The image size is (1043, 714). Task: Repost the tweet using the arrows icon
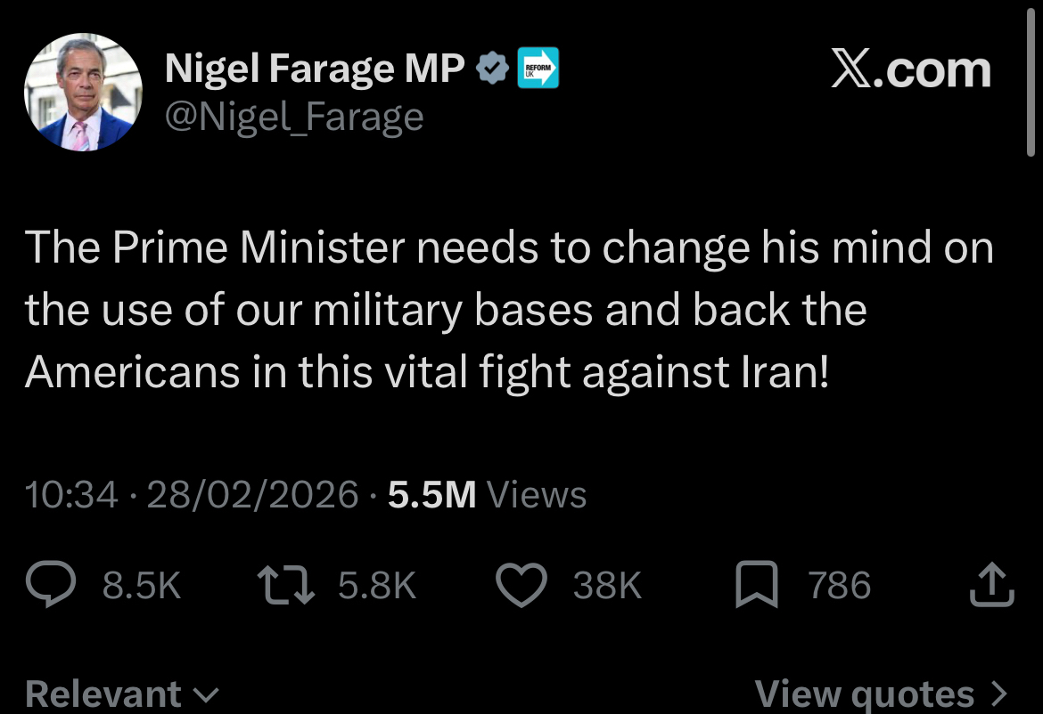pos(286,586)
